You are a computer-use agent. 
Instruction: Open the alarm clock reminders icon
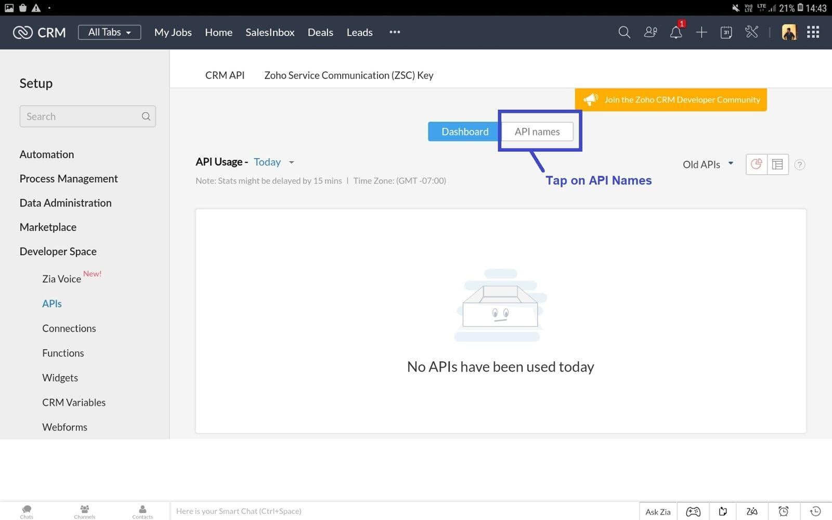tap(784, 512)
